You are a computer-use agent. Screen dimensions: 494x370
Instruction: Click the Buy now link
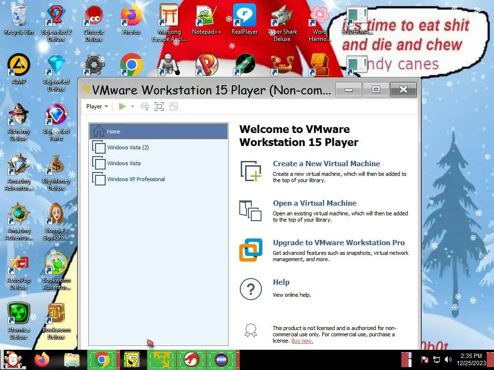coord(302,341)
